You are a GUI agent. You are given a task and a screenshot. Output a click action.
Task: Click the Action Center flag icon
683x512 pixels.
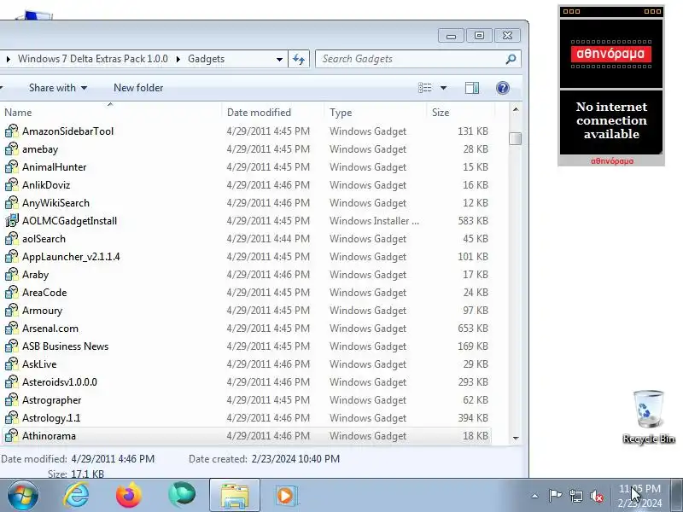click(555, 496)
